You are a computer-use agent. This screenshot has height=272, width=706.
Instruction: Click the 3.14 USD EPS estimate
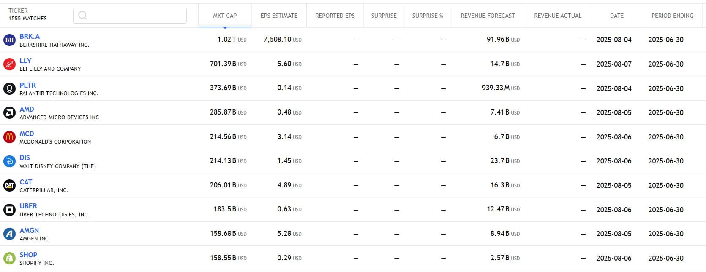point(289,137)
